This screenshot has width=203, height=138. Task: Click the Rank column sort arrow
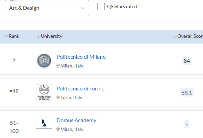click(x=6, y=36)
